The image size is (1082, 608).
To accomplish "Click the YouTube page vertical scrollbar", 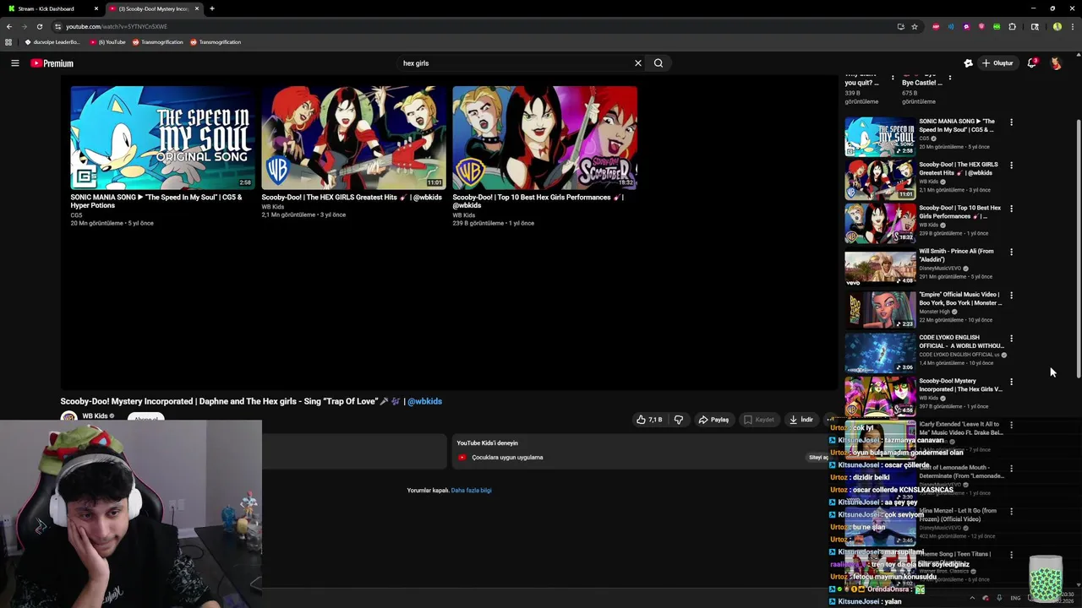I will 1078,249.
